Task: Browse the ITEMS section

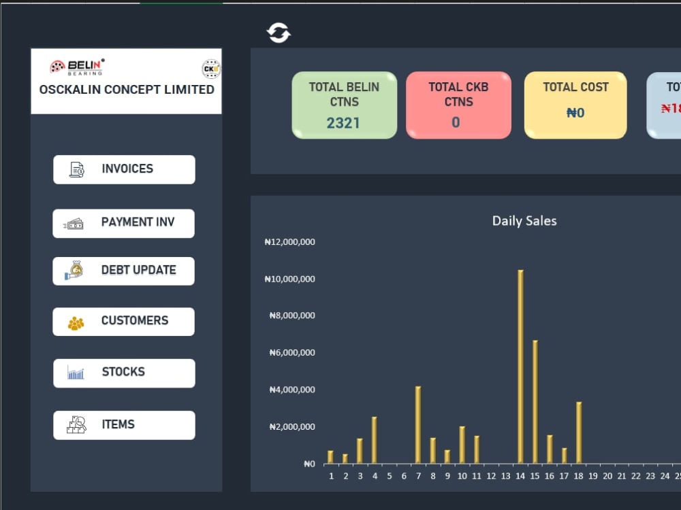Action: tap(123, 424)
